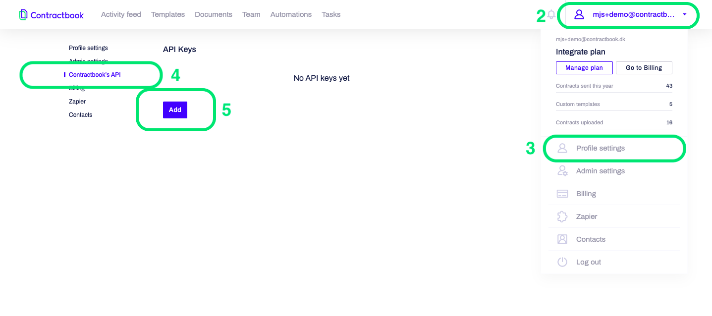
Task: Select Contractbook's API in left sidebar
Action: pyautogui.click(x=95, y=75)
